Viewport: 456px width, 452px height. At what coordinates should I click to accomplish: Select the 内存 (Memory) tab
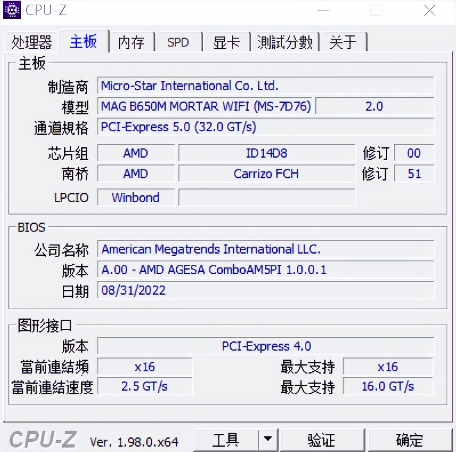point(131,42)
